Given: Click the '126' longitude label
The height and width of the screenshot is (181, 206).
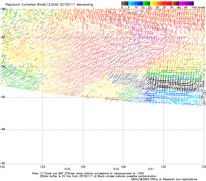Looking at the screenshot, I should [x=83, y=167].
